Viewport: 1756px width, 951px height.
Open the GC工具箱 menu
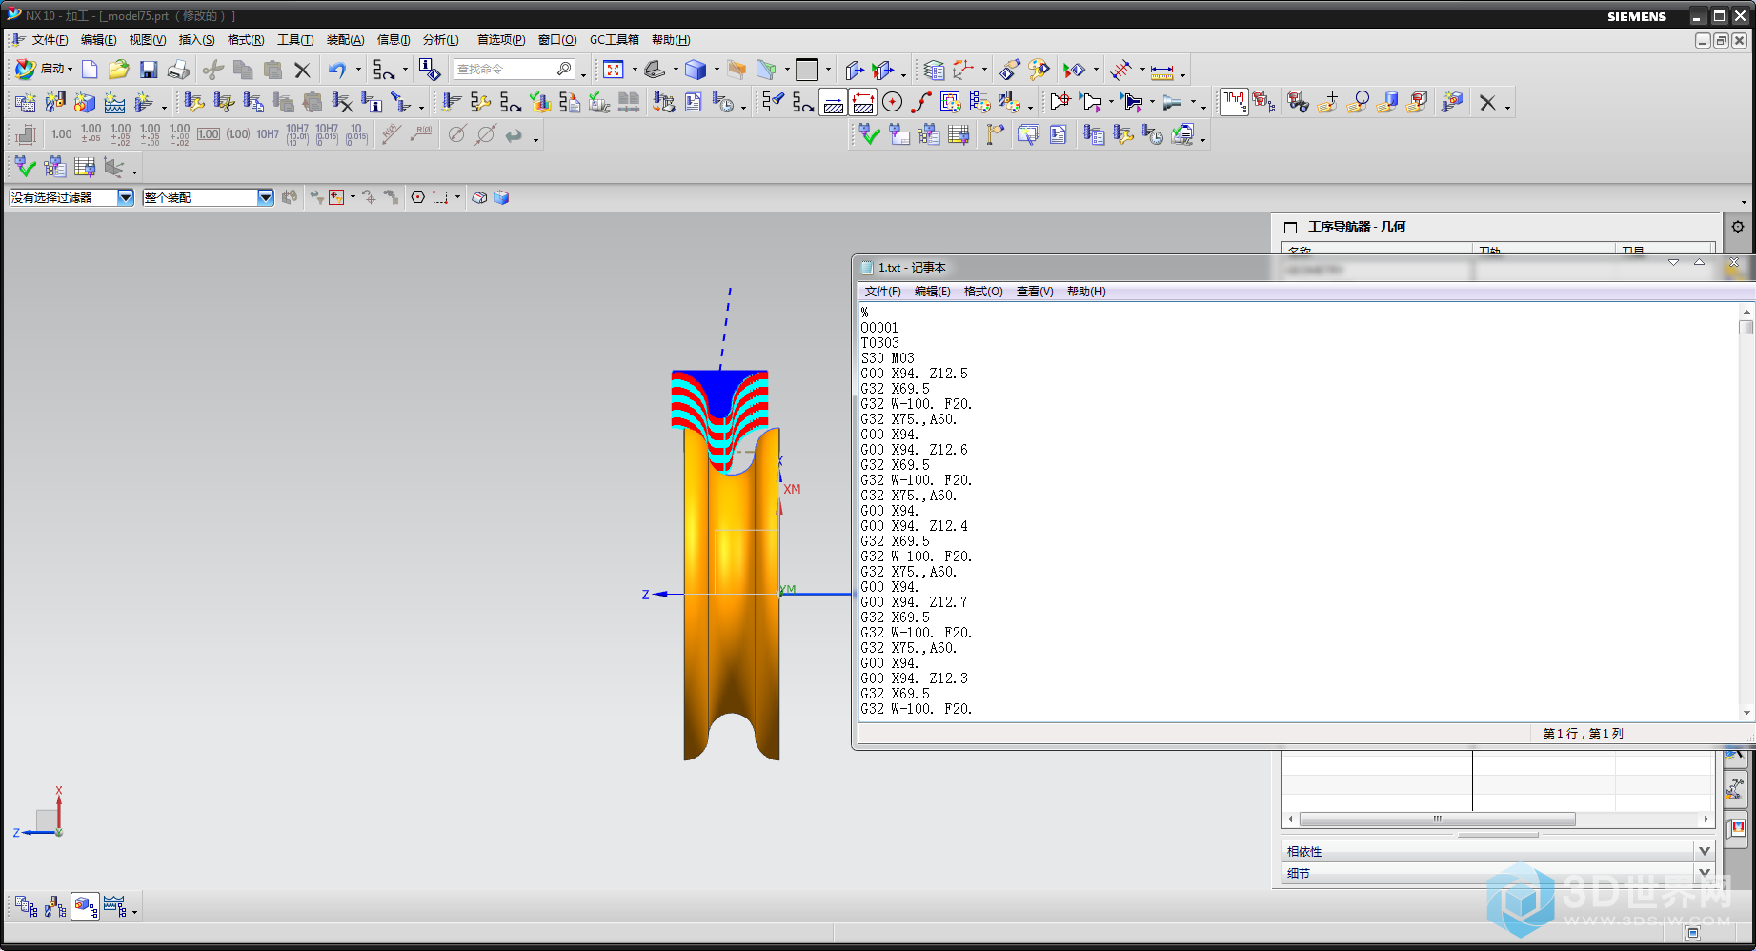click(x=615, y=40)
